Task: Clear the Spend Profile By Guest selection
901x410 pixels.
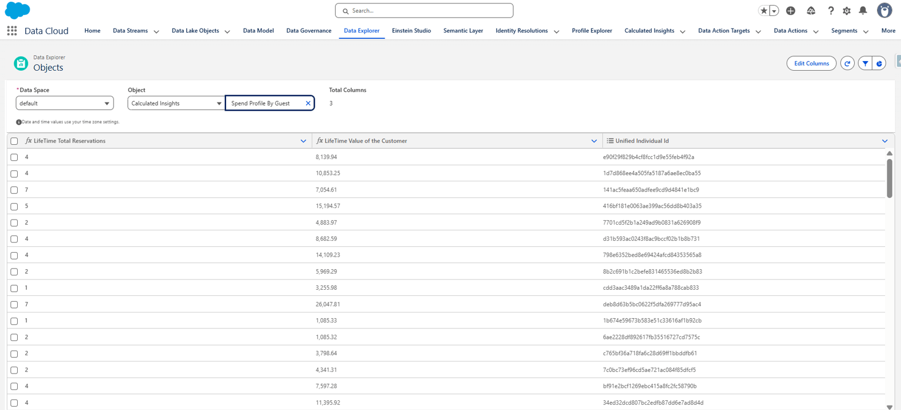Action: click(x=308, y=103)
